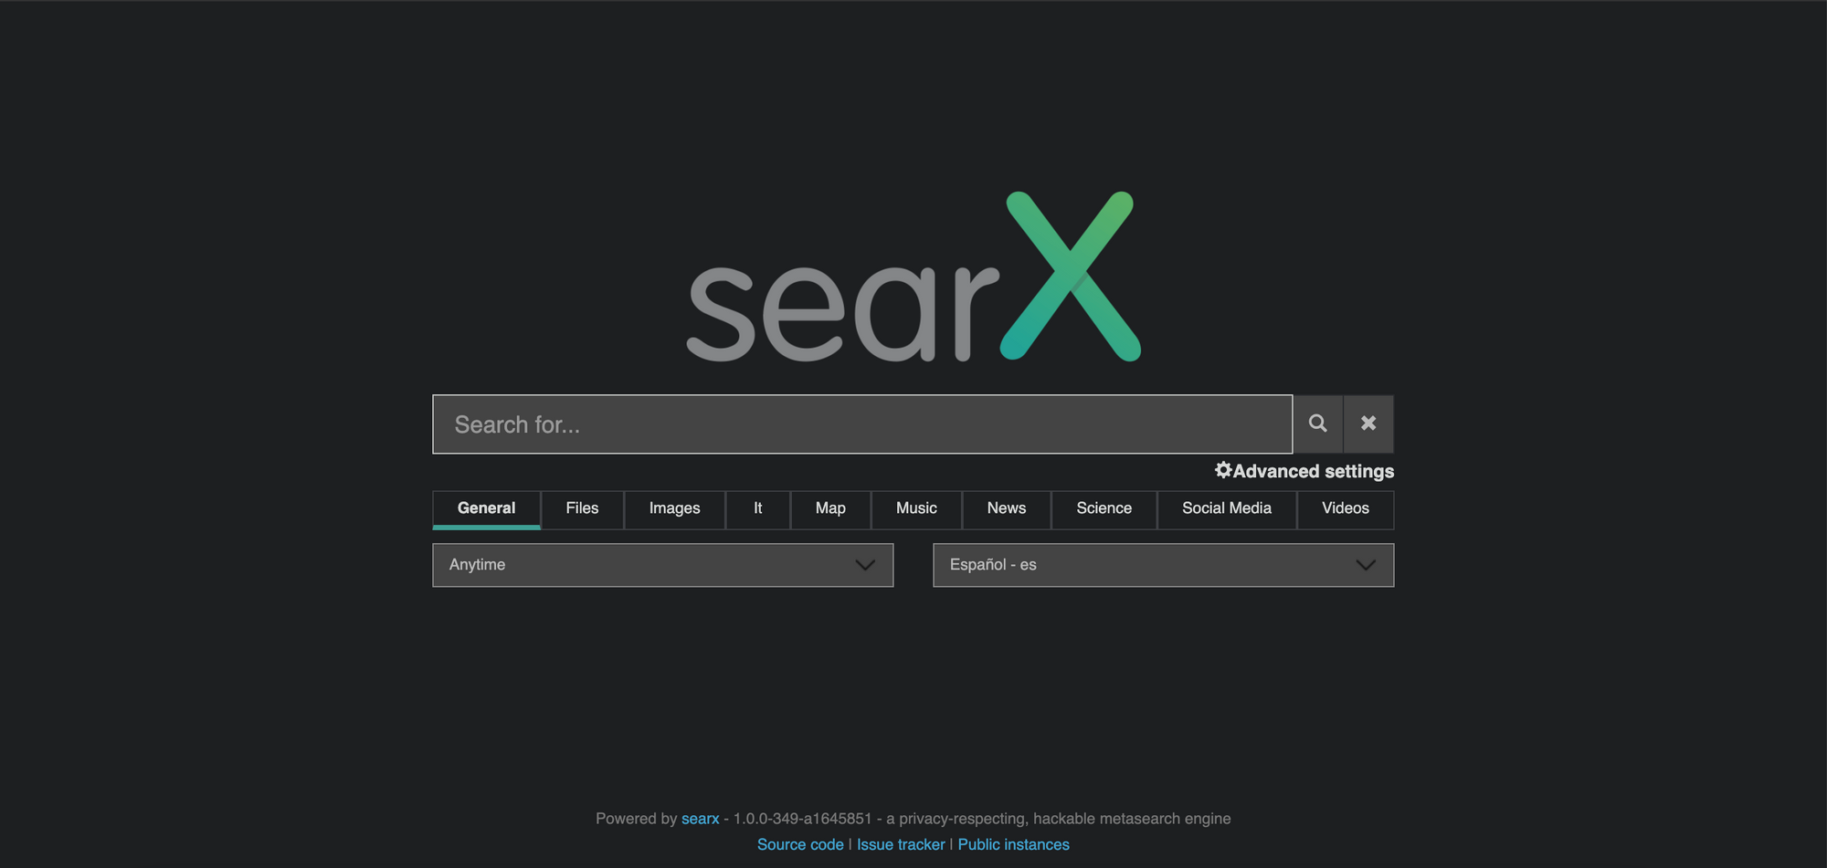Select the General category tab
The image size is (1827, 868).
tap(487, 509)
